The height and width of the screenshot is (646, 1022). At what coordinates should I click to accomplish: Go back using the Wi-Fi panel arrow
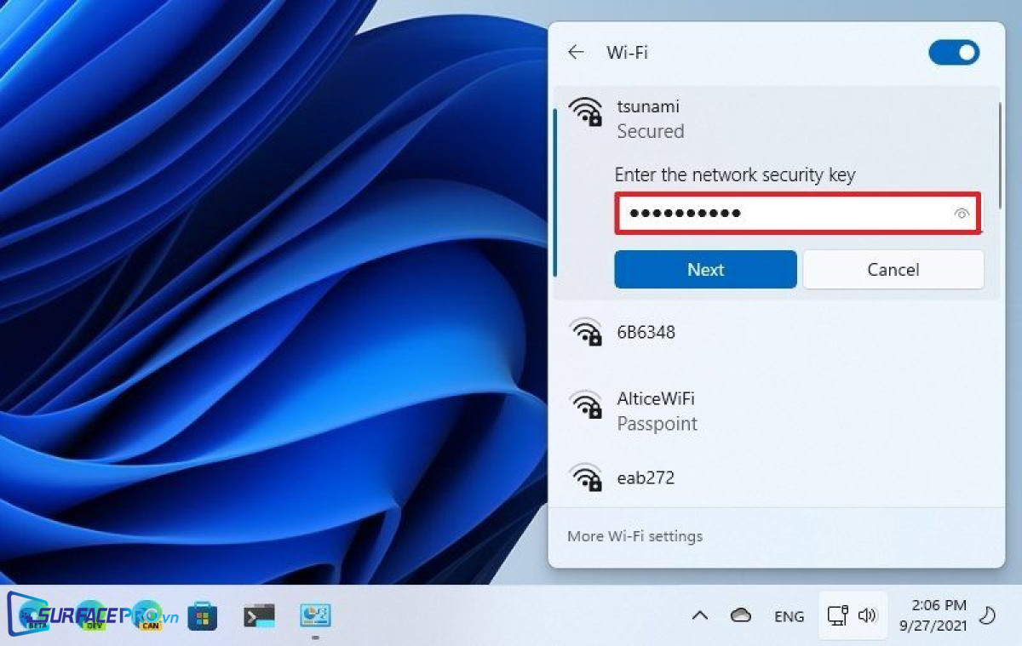tap(576, 52)
